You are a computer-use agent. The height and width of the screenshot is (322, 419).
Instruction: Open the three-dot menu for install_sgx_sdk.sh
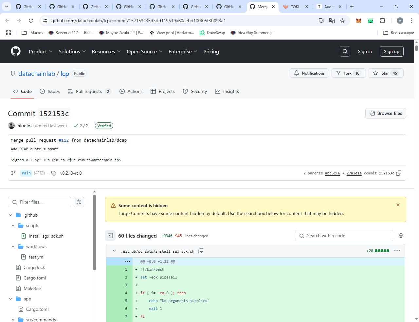pyautogui.click(x=397, y=251)
